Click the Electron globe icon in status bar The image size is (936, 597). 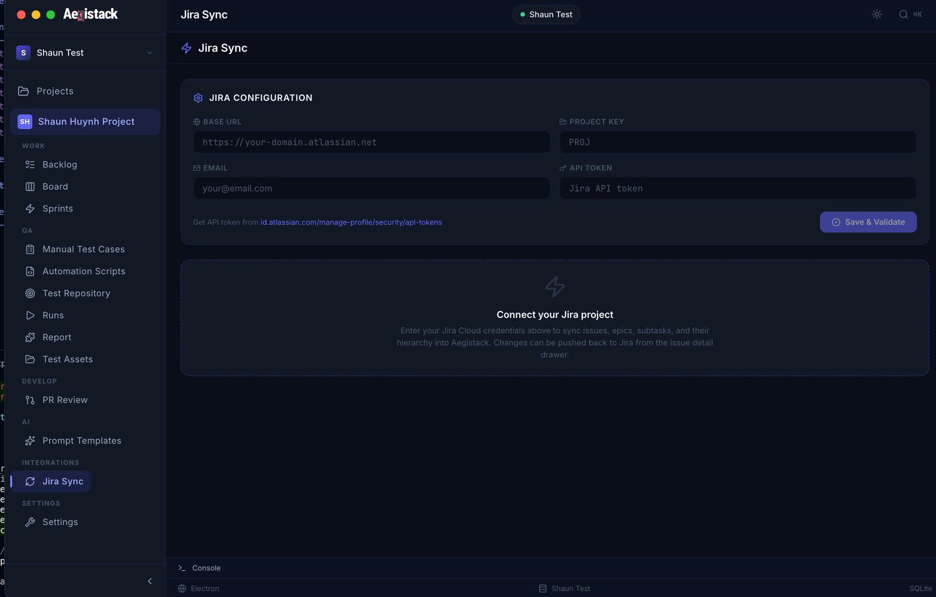point(182,588)
